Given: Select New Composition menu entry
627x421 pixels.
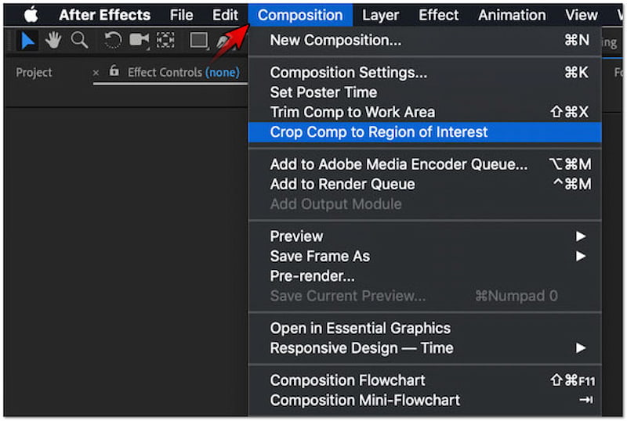Looking at the screenshot, I should 335,40.
